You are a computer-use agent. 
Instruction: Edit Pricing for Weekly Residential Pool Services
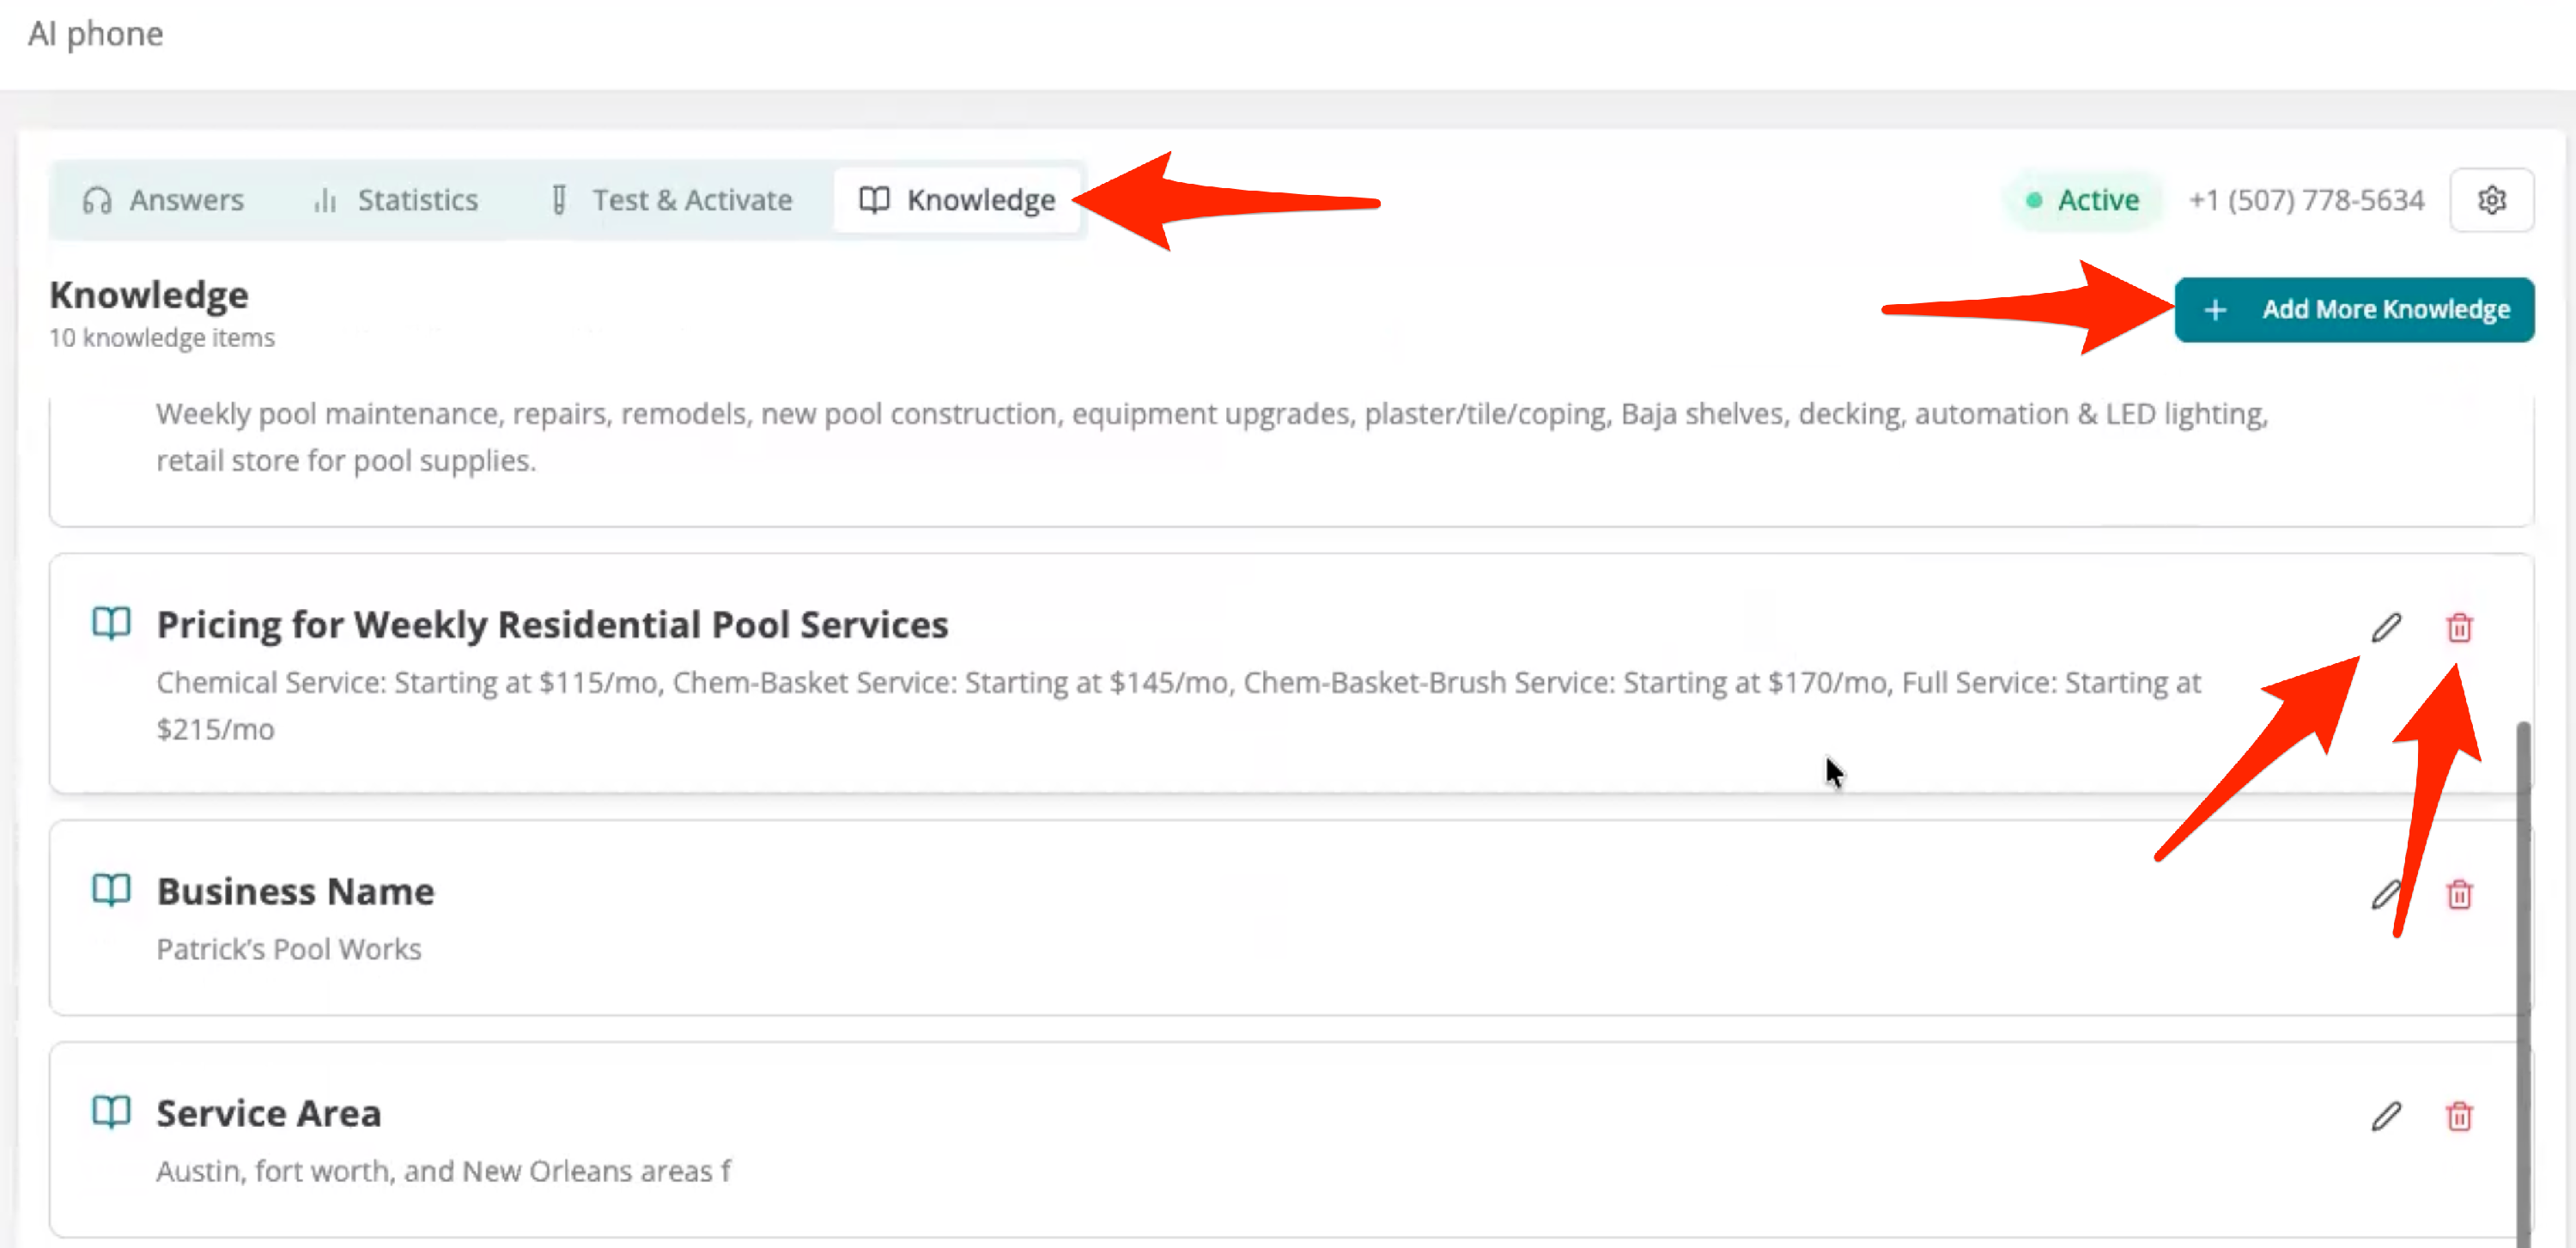(x=2386, y=627)
